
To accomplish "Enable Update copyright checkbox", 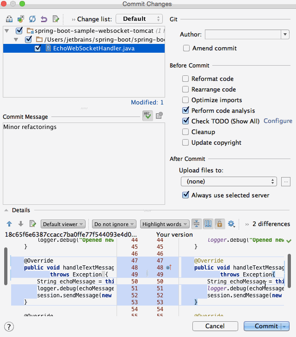I will point(185,142).
